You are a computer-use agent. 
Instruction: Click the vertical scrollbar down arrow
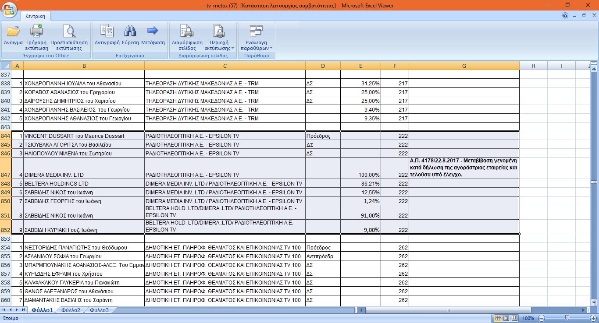click(x=594, y=302)
